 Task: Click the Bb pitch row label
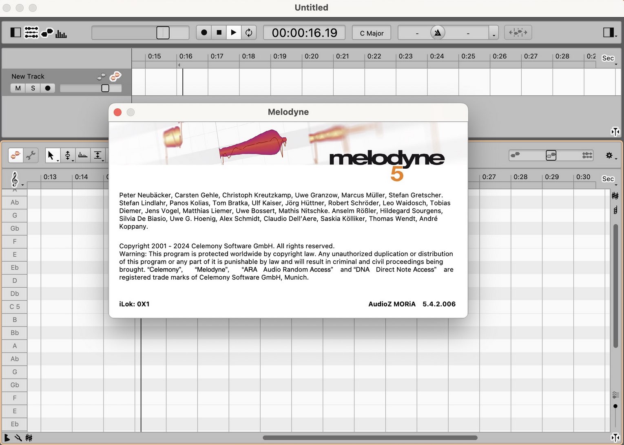coord(15,333)
